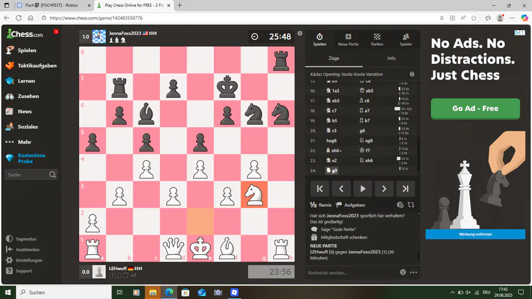Collapse sidebar with Ausblenden
532x299 pixels.
pyautogui.click(x=22, y=249)
